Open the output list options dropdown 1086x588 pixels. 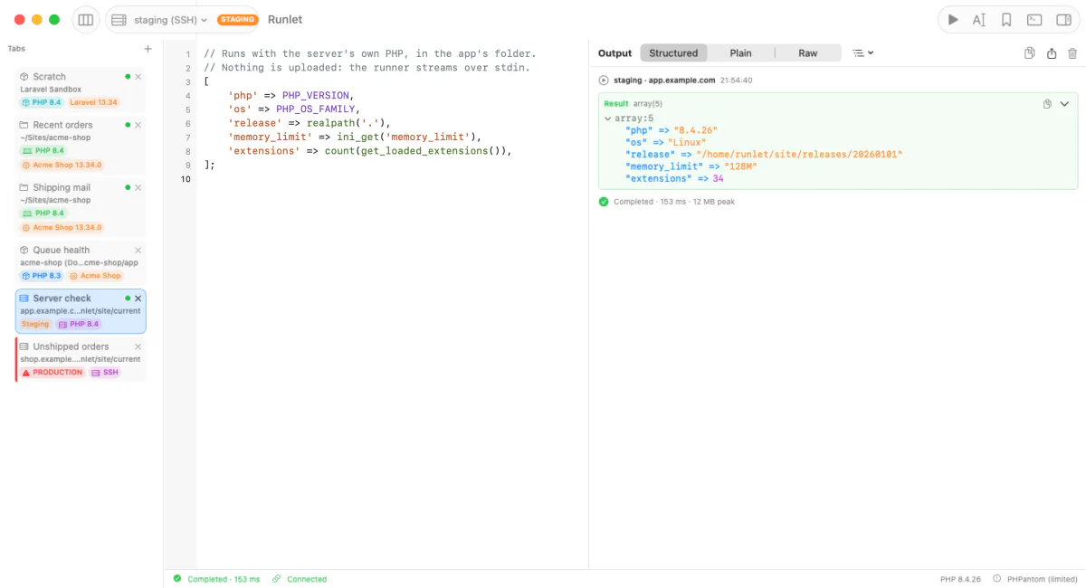pyautogui.click(x=863, y=53)
